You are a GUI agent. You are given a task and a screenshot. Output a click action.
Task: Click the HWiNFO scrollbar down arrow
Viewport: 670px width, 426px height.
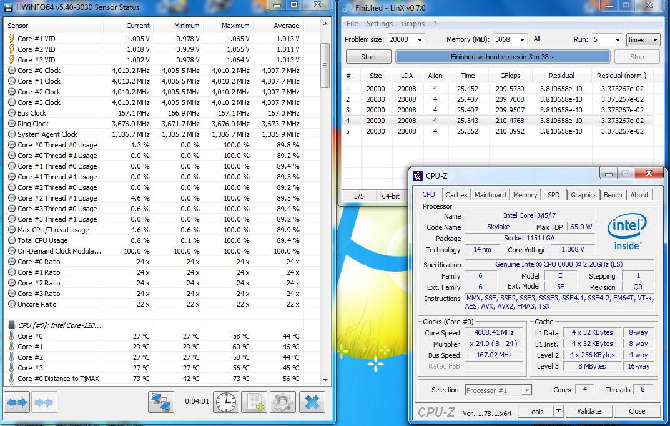pyautogui.click(x=325, y=379)
